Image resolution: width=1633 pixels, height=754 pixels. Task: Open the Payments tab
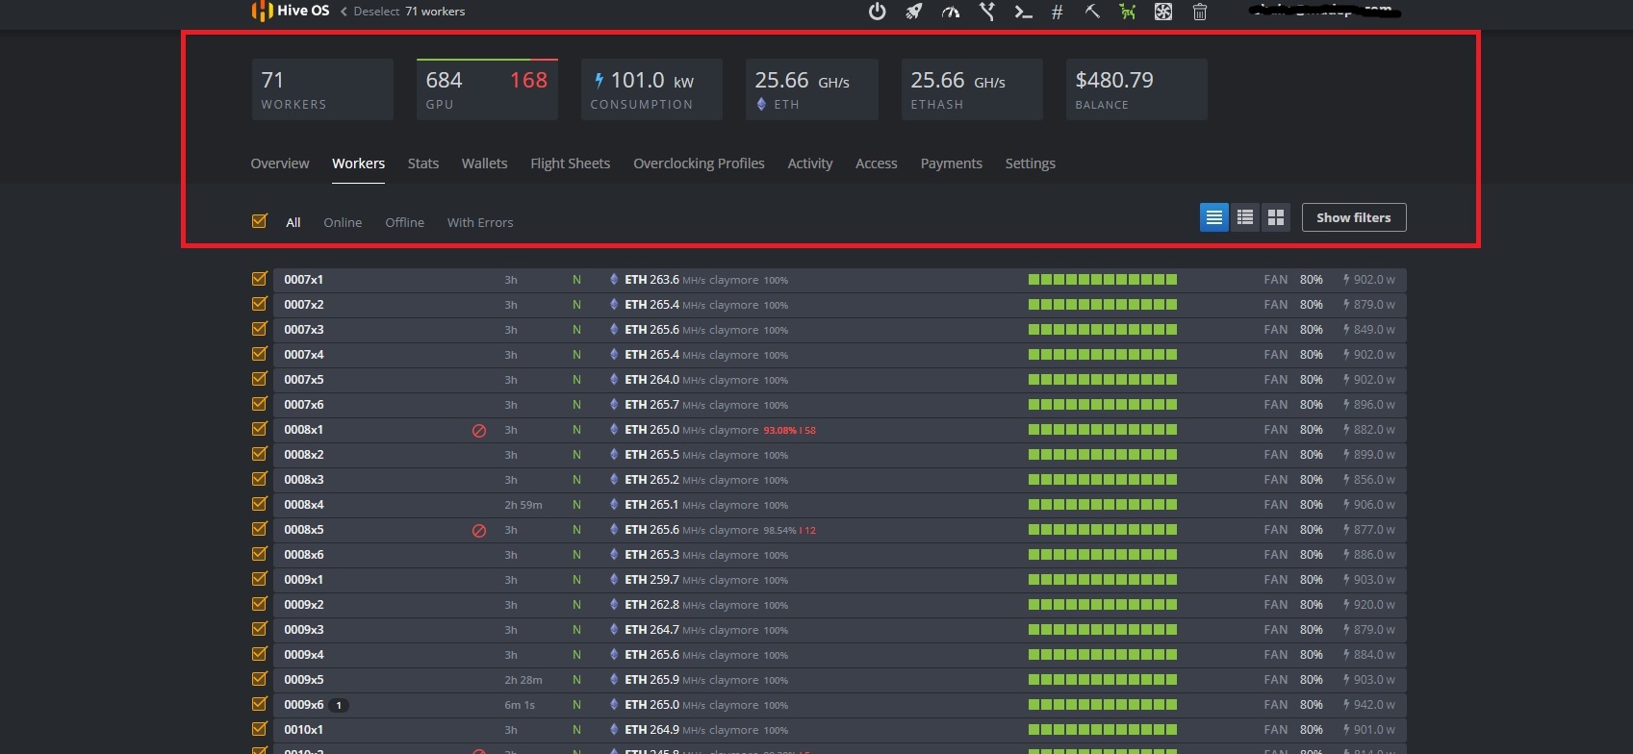(952, 163)
